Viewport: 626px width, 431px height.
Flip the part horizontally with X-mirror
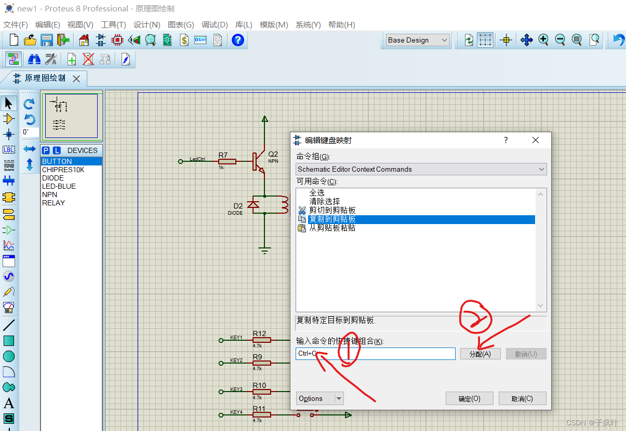pos(30,149)
